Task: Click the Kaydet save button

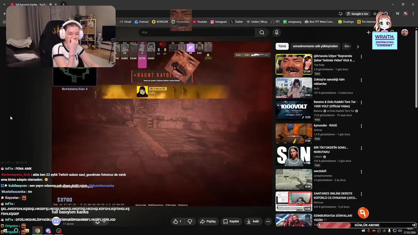Action: click(231, 221)
